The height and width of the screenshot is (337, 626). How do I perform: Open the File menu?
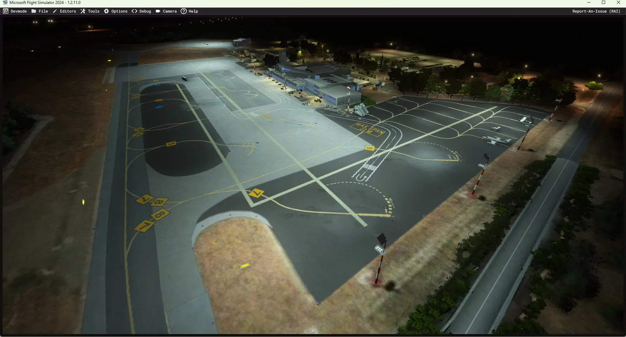[x=43, y=11]
